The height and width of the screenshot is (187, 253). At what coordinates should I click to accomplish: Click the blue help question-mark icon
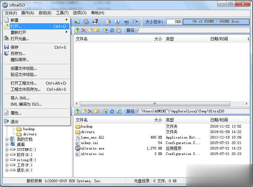tap(126, 22)
